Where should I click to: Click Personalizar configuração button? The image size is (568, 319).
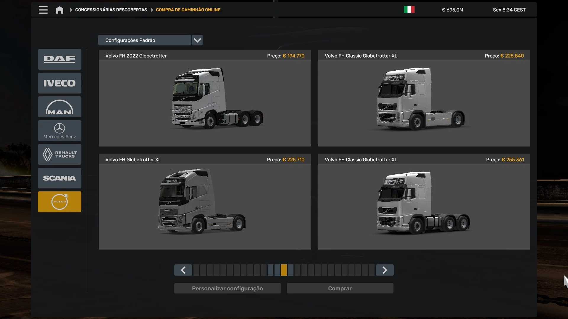[x=227, y=288]
